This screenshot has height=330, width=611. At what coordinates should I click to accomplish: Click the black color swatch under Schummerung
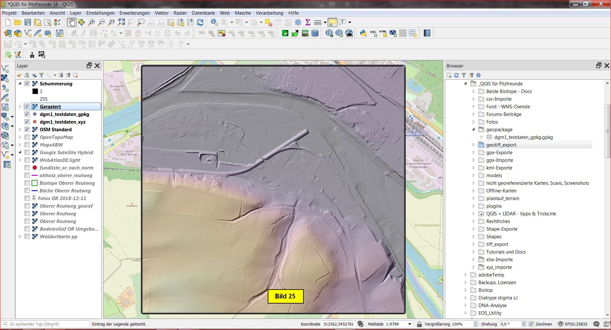coord(35,91)
